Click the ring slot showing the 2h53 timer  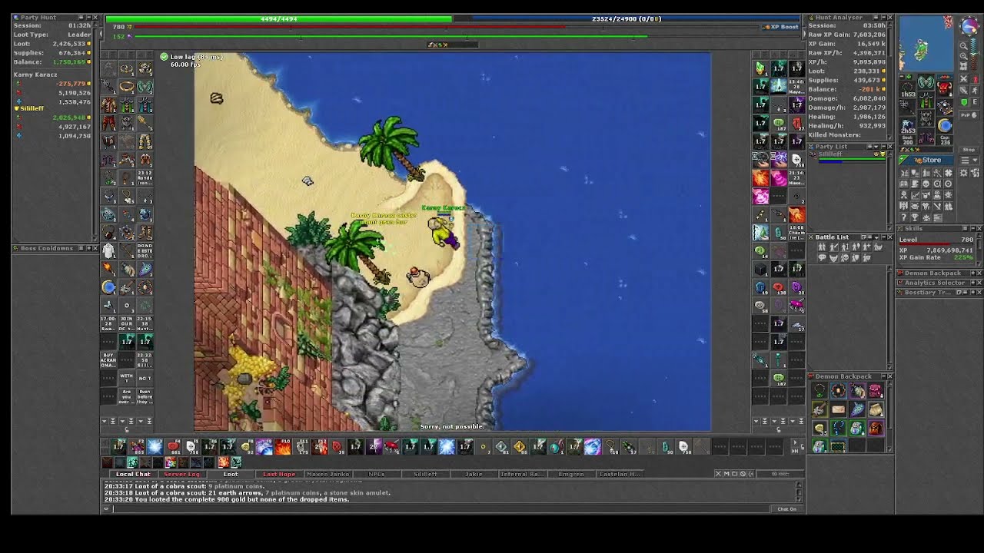tap(908, 125)
